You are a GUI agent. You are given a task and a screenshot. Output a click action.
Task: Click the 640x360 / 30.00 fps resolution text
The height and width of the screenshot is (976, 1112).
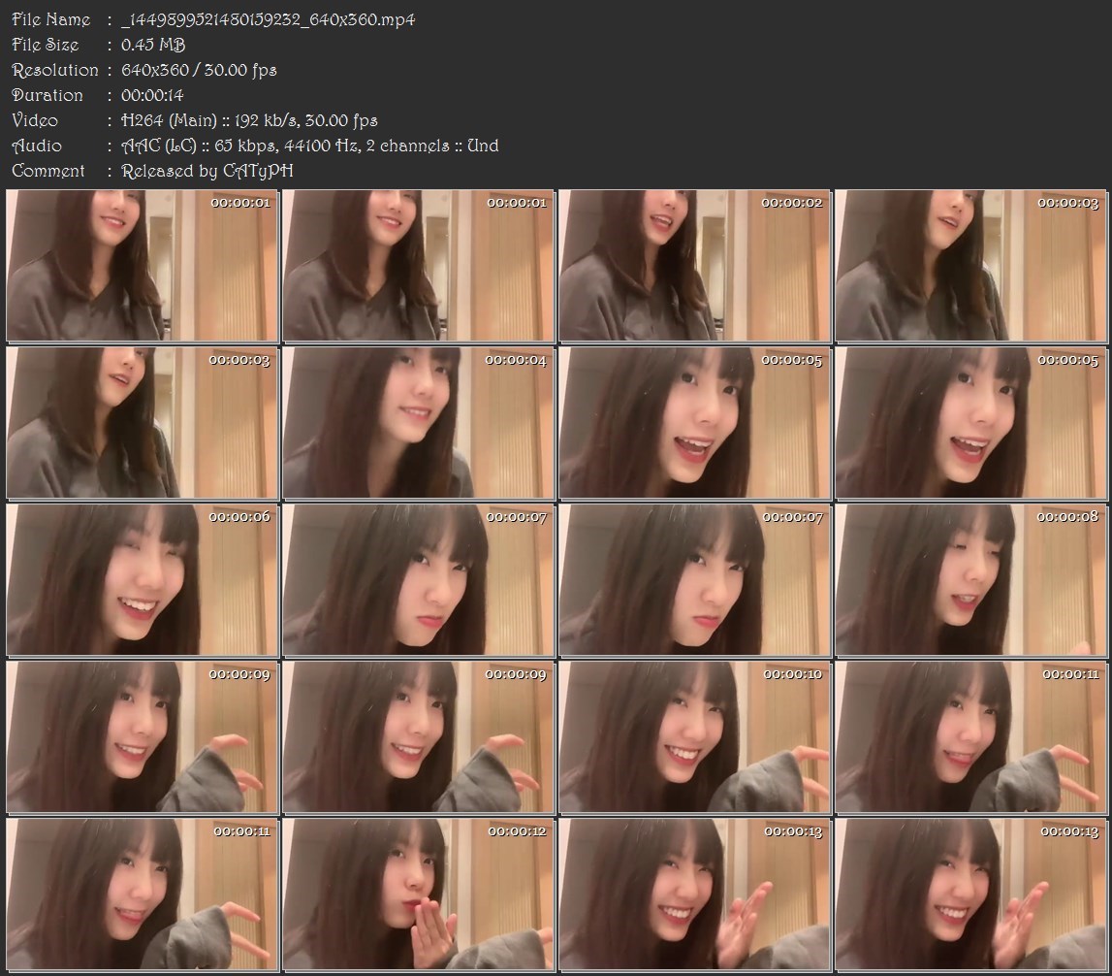click(199, 70)
